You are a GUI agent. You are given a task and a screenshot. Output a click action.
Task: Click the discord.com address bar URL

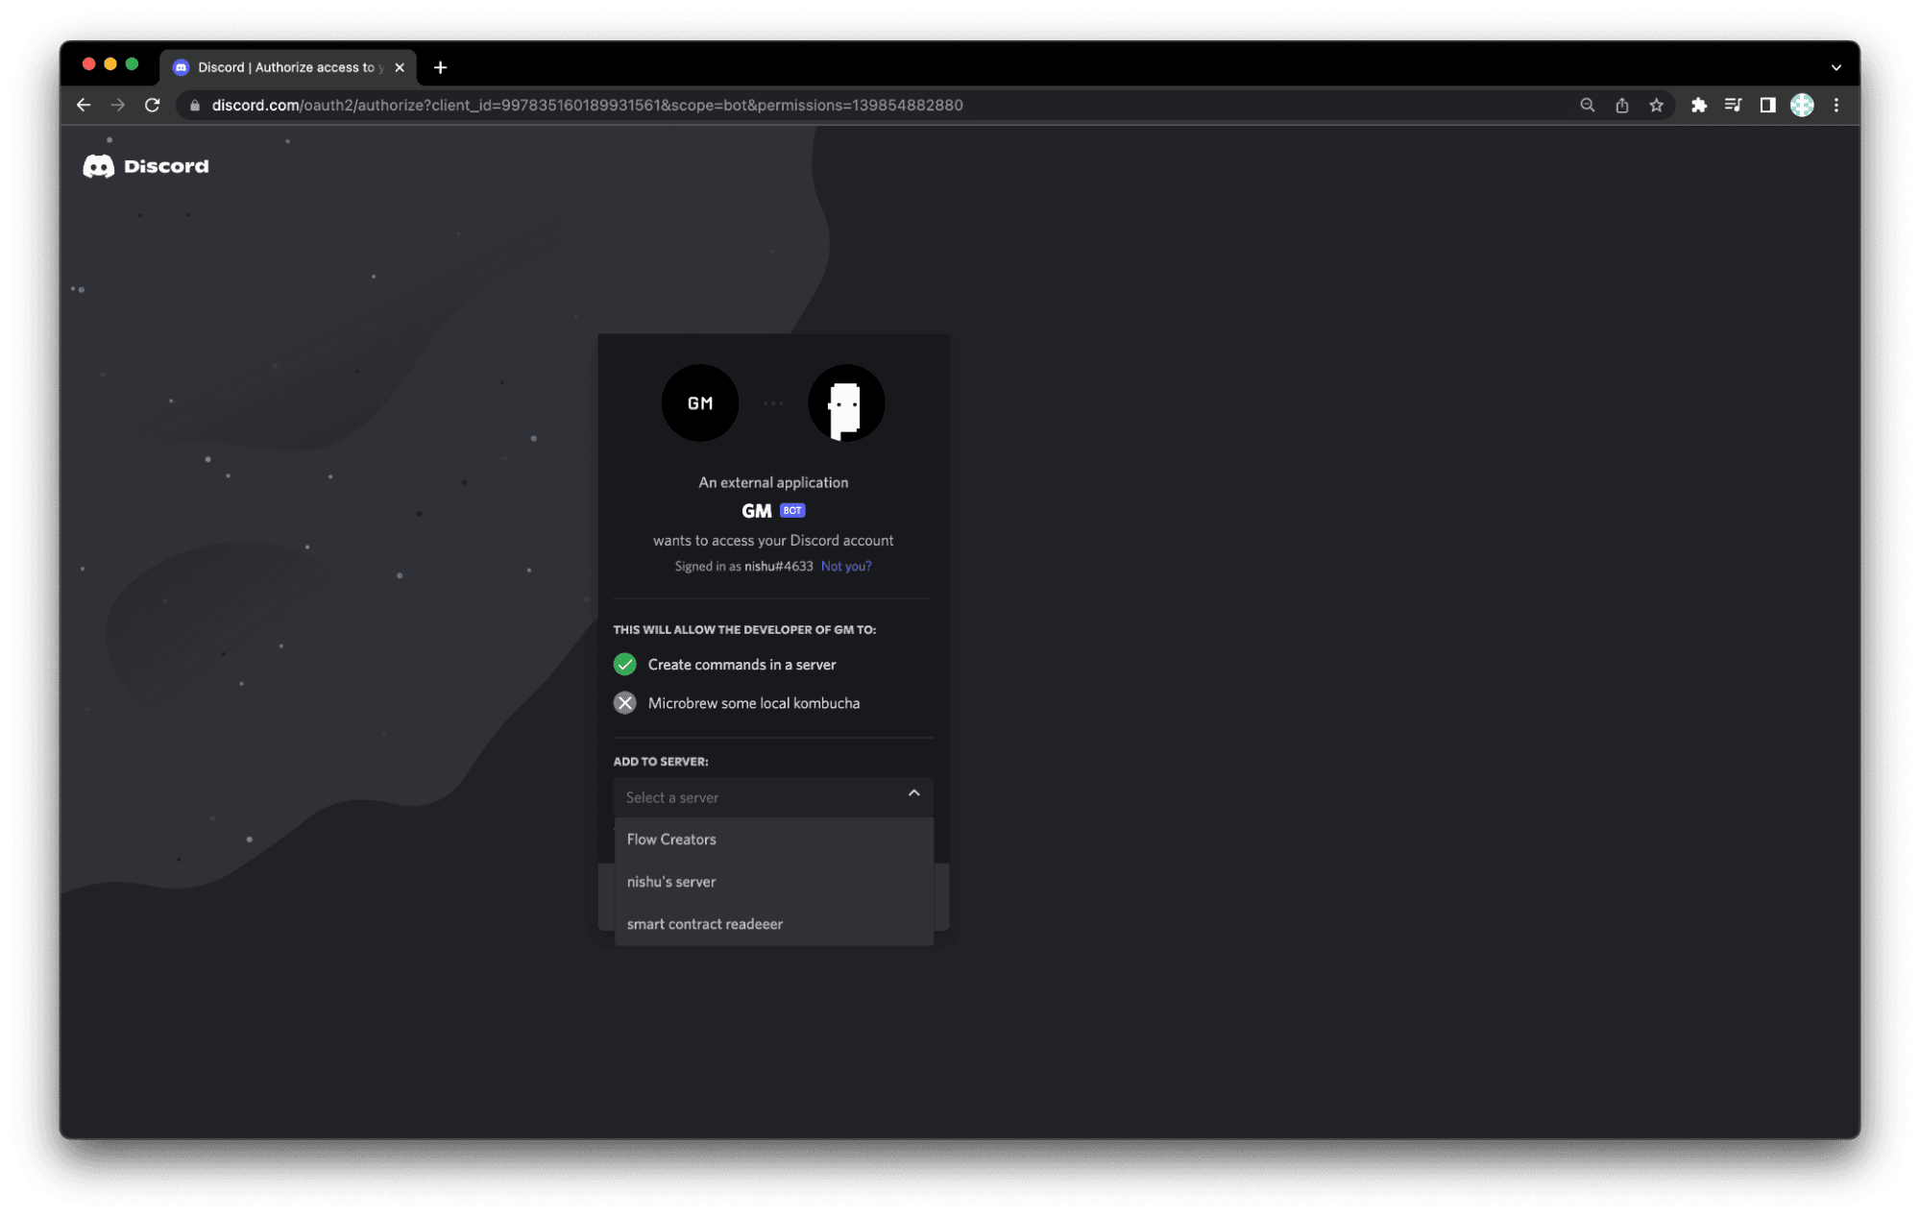coord(587,105)
